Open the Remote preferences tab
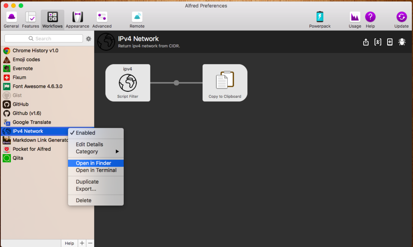413x247 pixels. click(x=137, y=20)
